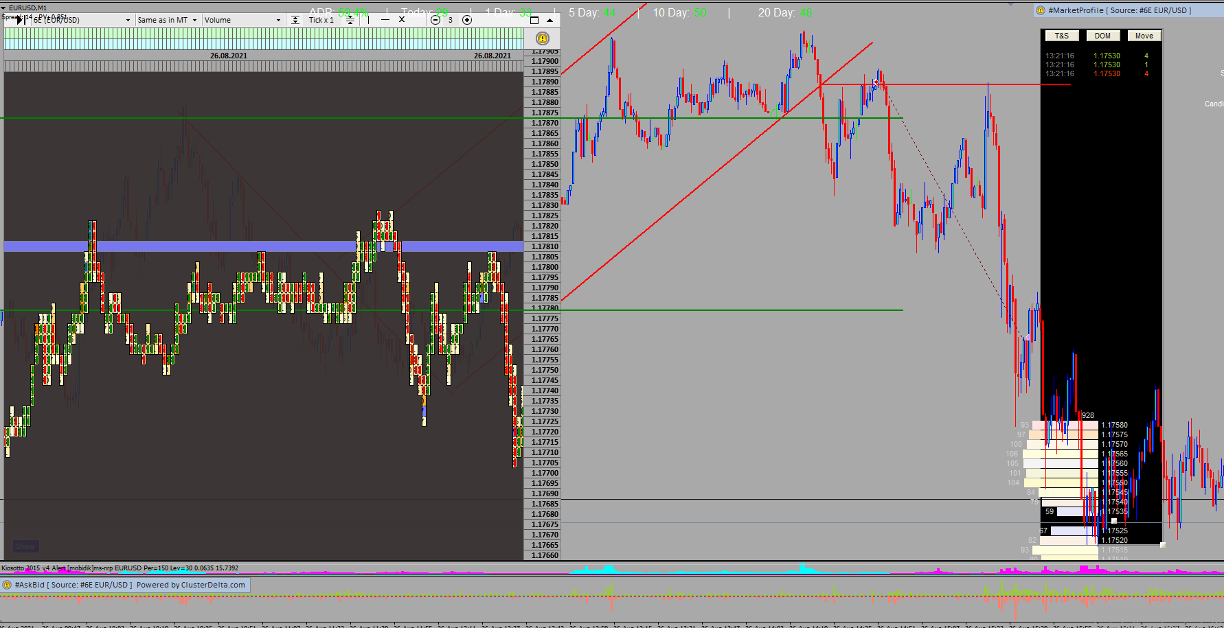Screen dimensions: 1224x628
Task: Click the expand tick scale icon
Action: pyautogui.click(x=295, y=20)
